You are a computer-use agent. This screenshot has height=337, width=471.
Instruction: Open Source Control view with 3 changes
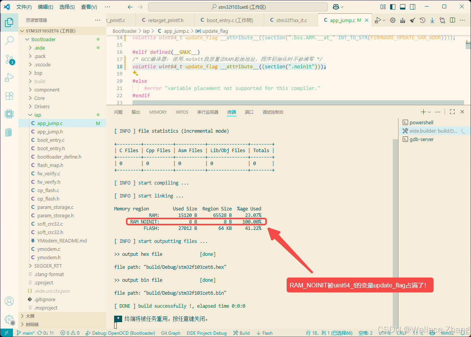tap(9, 59)
